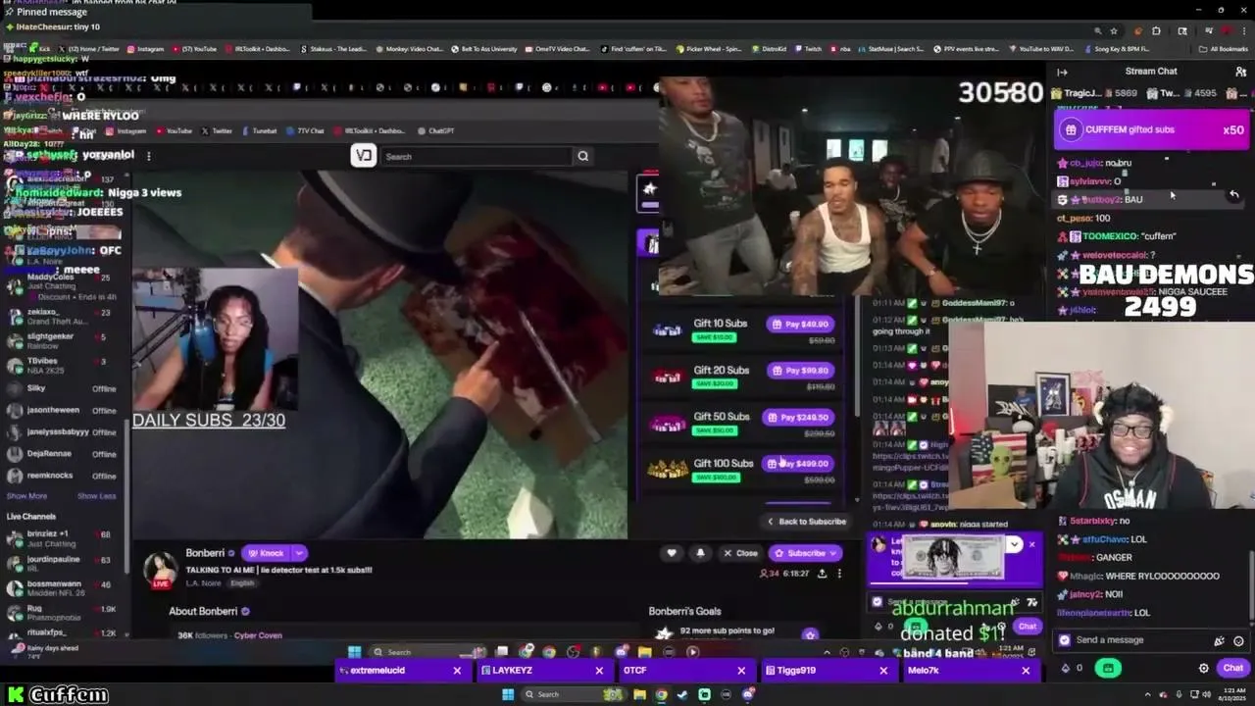Click the vertical dots next to yoryaniol

tap(149, 155)
